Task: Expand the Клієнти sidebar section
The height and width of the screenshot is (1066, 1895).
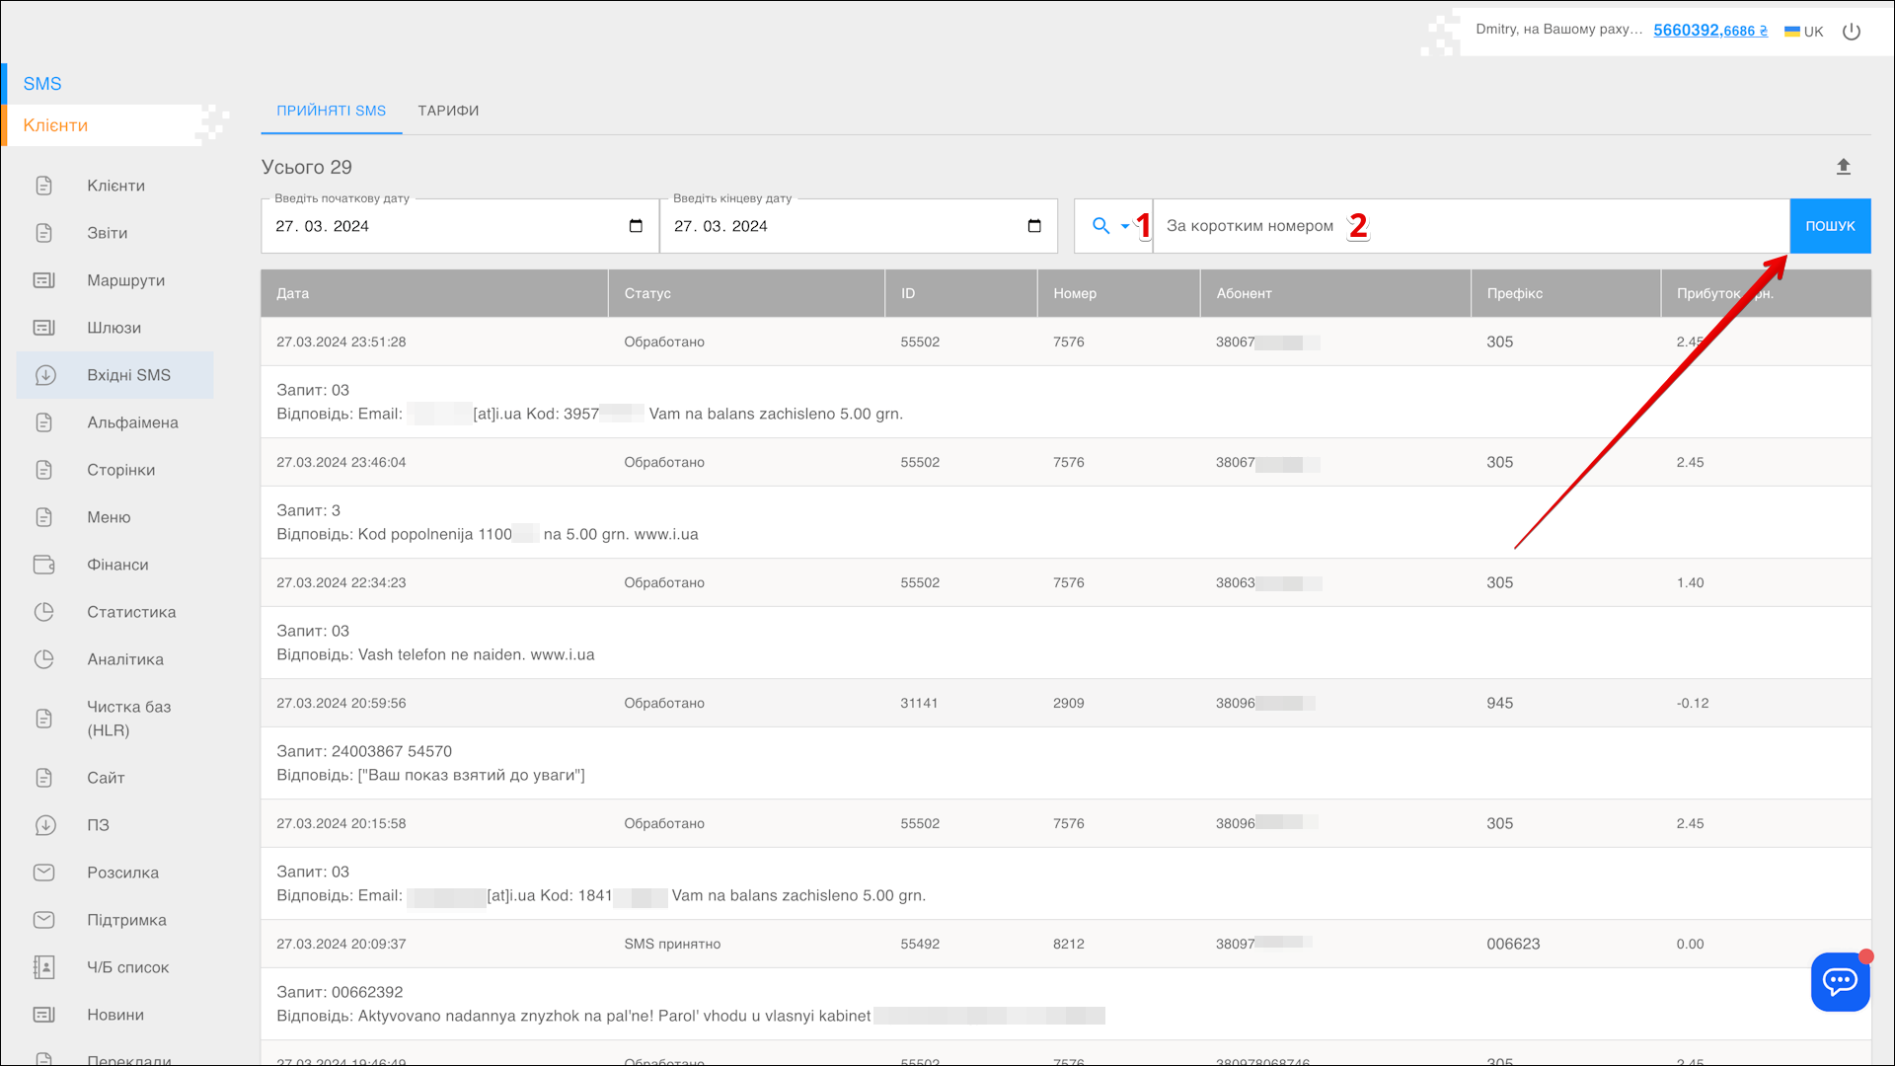Action: point(56,125)
